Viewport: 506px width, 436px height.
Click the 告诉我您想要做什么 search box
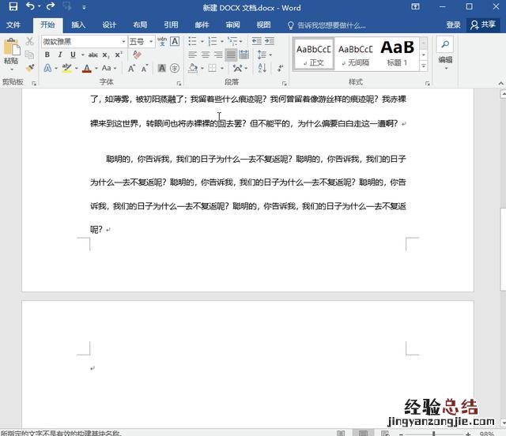(327, 24)
